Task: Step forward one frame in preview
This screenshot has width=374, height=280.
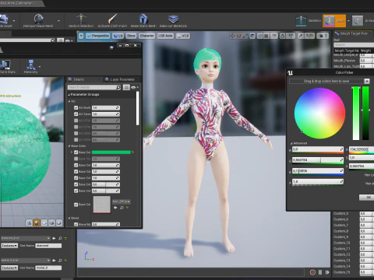Action: pos(327,272)
